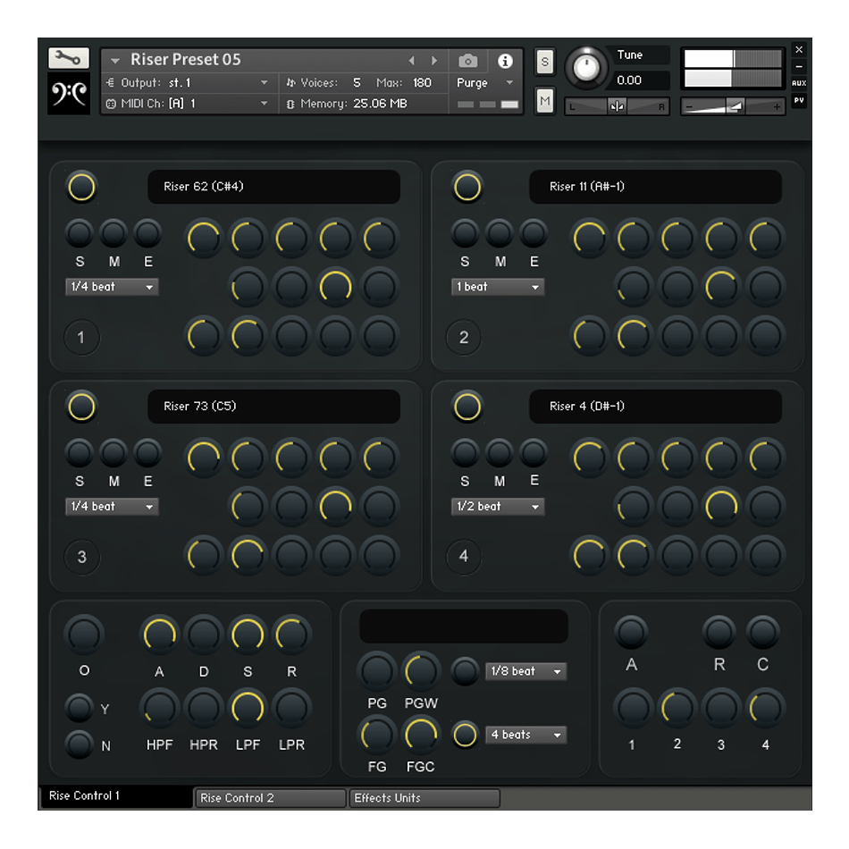The image size is (849, 849).
Task: Open the Purge dropdown menu
Action: point(484,83)
